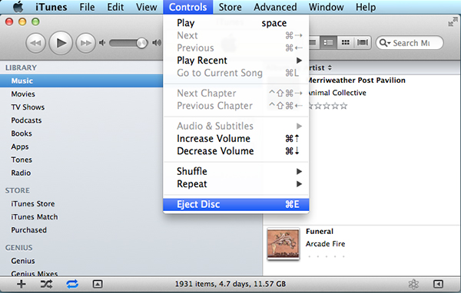
Task: Toggle the sidebar panel arrow button
Action: click(438, 284)
